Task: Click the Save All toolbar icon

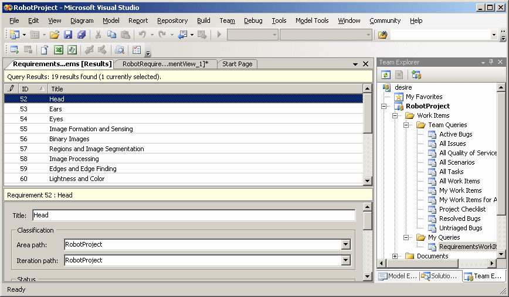Action: (82, 35)
